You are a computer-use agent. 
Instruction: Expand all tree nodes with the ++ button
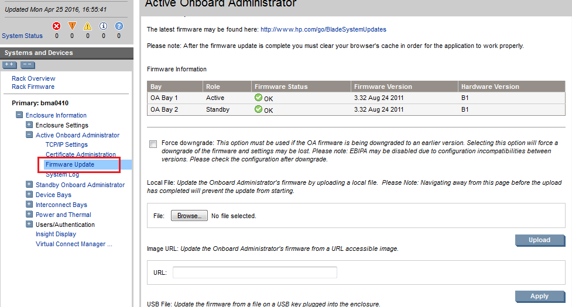coord(9,65)
